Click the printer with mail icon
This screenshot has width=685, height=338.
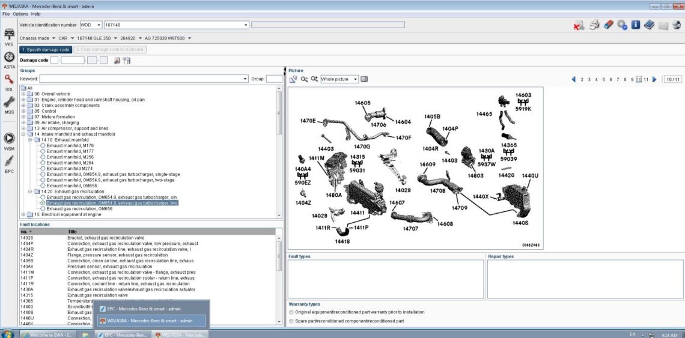pyautogui.click(x=677, y=25)
